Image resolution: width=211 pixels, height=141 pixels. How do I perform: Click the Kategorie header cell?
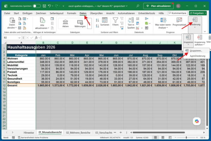coord(21,55)
